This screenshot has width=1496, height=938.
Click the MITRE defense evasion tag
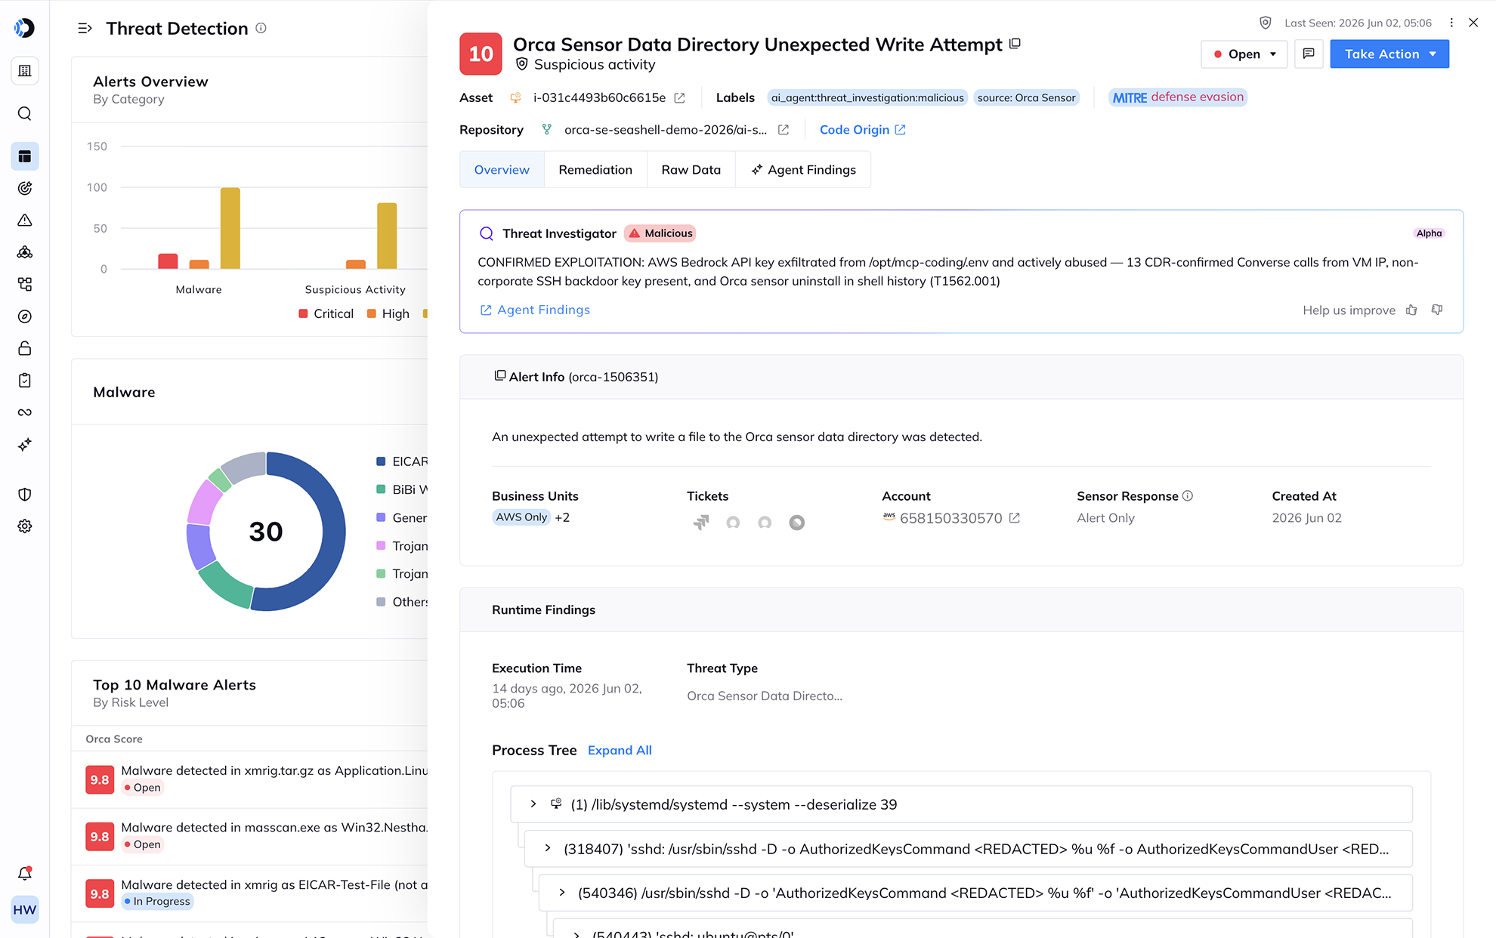click(x=1177, y=97)
